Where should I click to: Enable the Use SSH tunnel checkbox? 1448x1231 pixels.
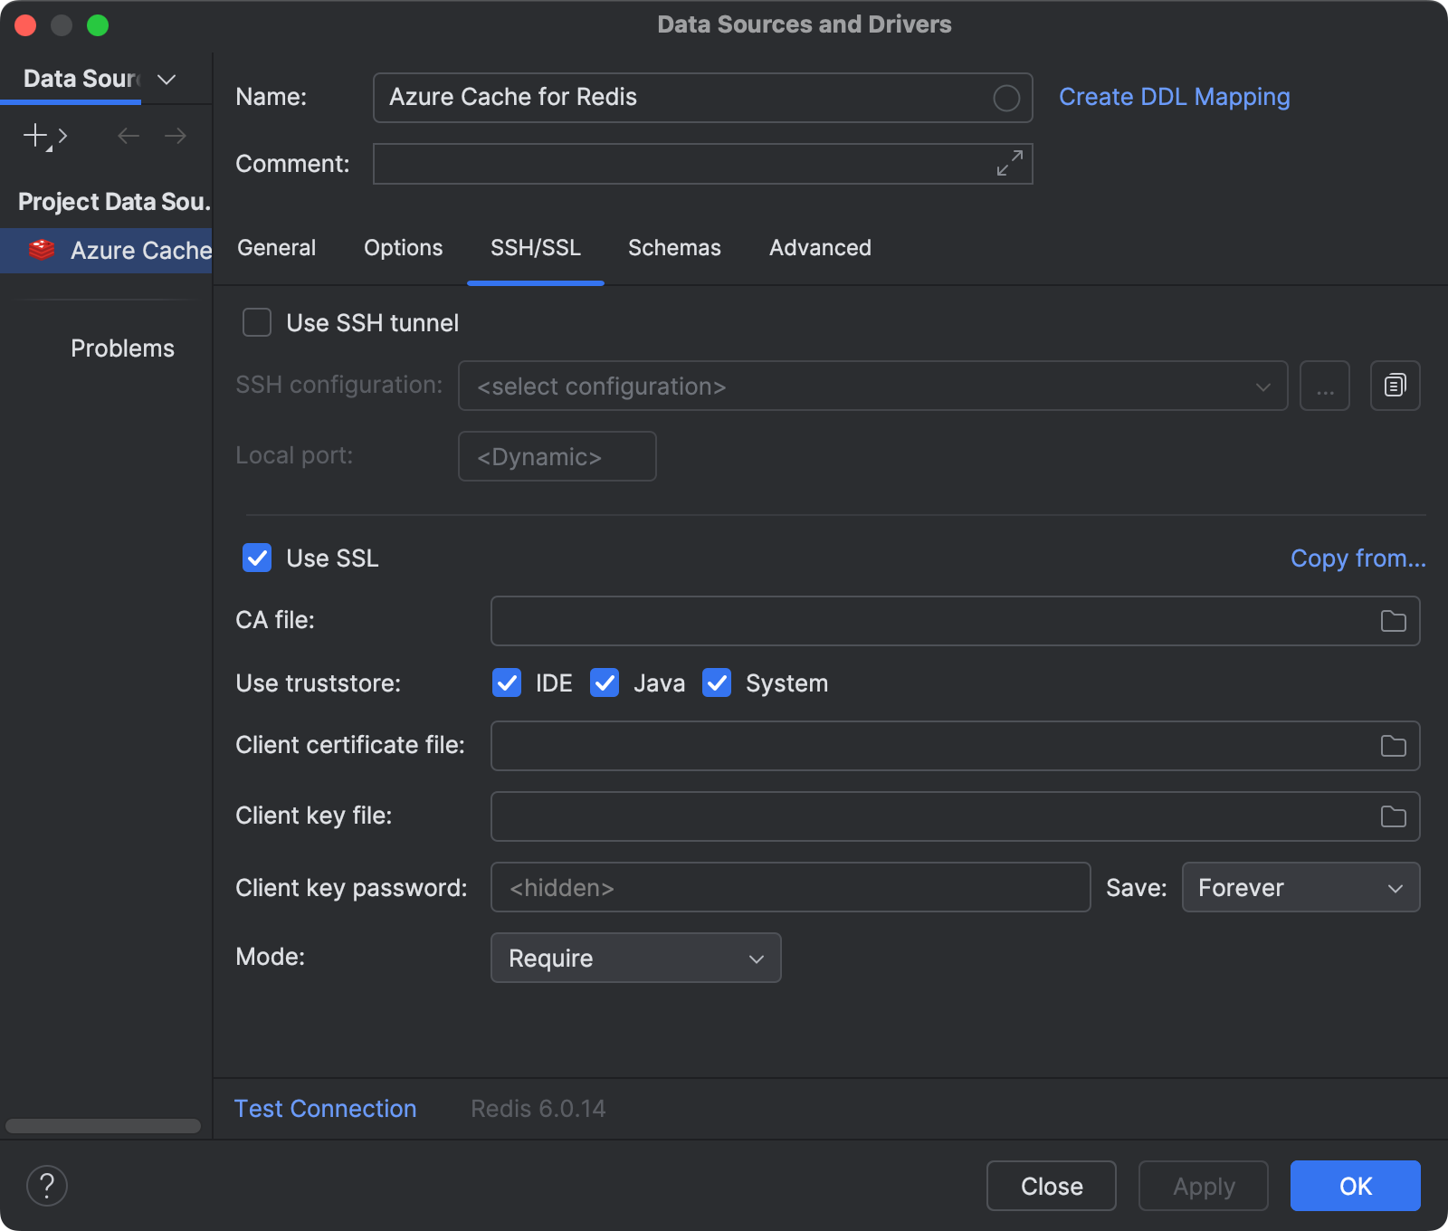pos(256,322)
